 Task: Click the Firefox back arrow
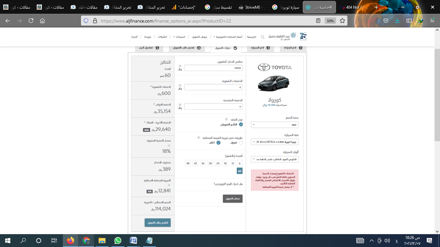coord(8,21)
